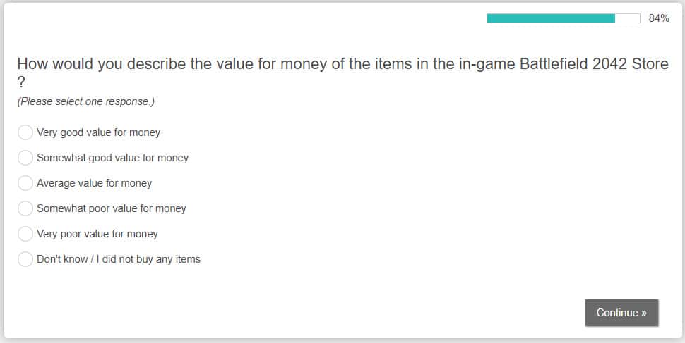The width and height of the screenshot is (685, 343).
Task: Pick the "Average value for money" radio option
Action: [x=25, y=183]
